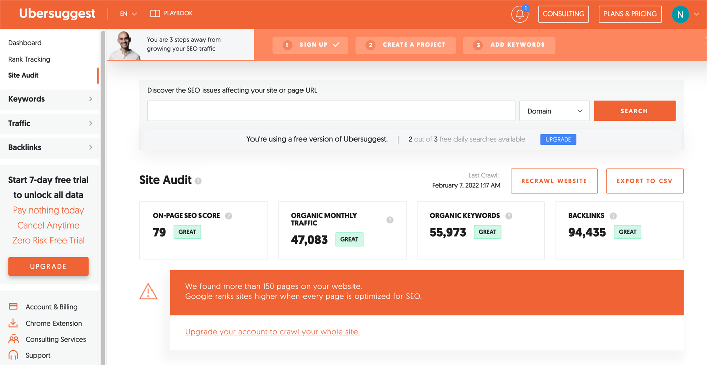707x365 pixels.
Task: Click 'We found more than 150 pages' message
Action: 274,286
